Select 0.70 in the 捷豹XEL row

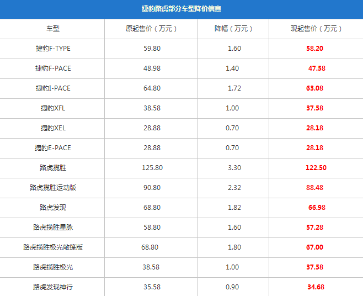tap(232, 128)
